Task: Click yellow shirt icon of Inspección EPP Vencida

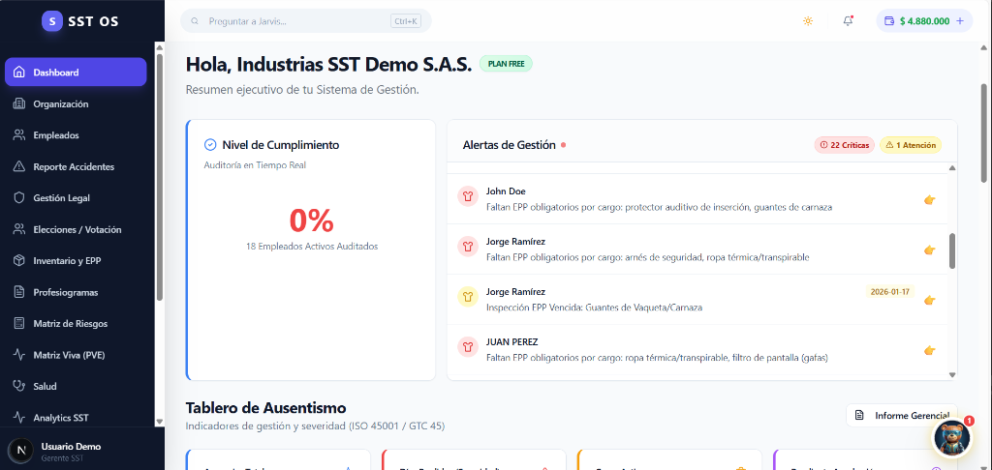Action: tap(468, 296)
